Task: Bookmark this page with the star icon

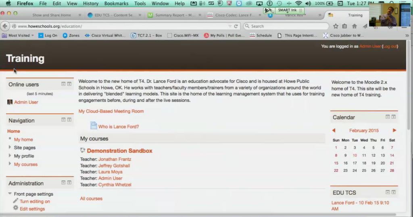Action: pos(336,26)
